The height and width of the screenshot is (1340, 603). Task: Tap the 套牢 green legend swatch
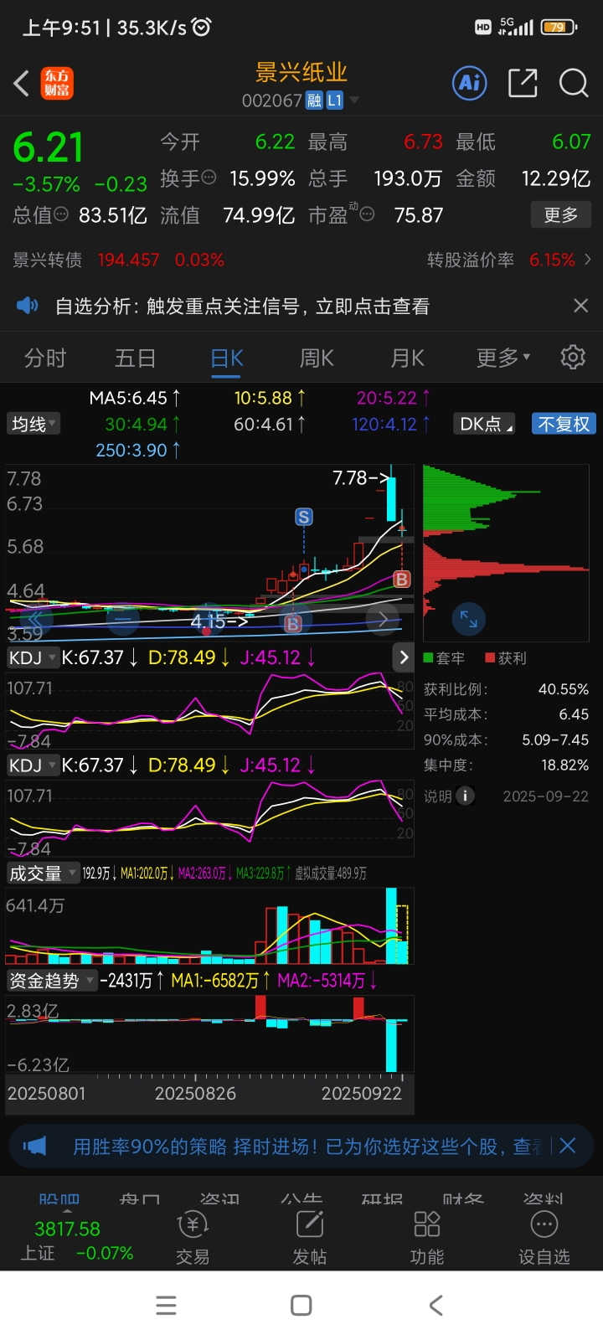click(x=429, y=658)
